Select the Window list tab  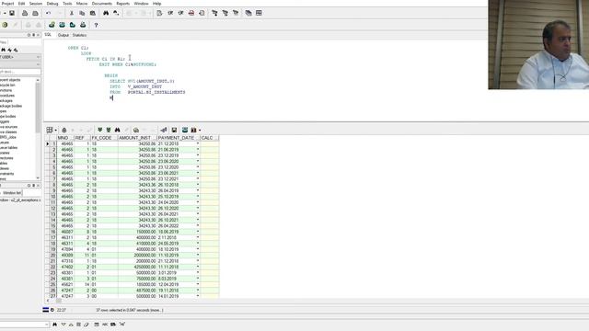12,193
